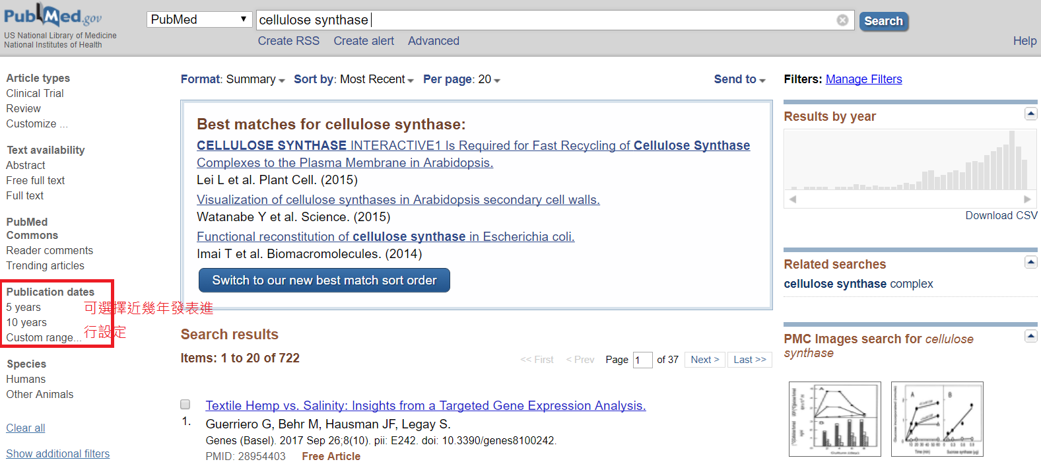
Task: Open the PubMed database dropdown
Action: tap(199, 20)
